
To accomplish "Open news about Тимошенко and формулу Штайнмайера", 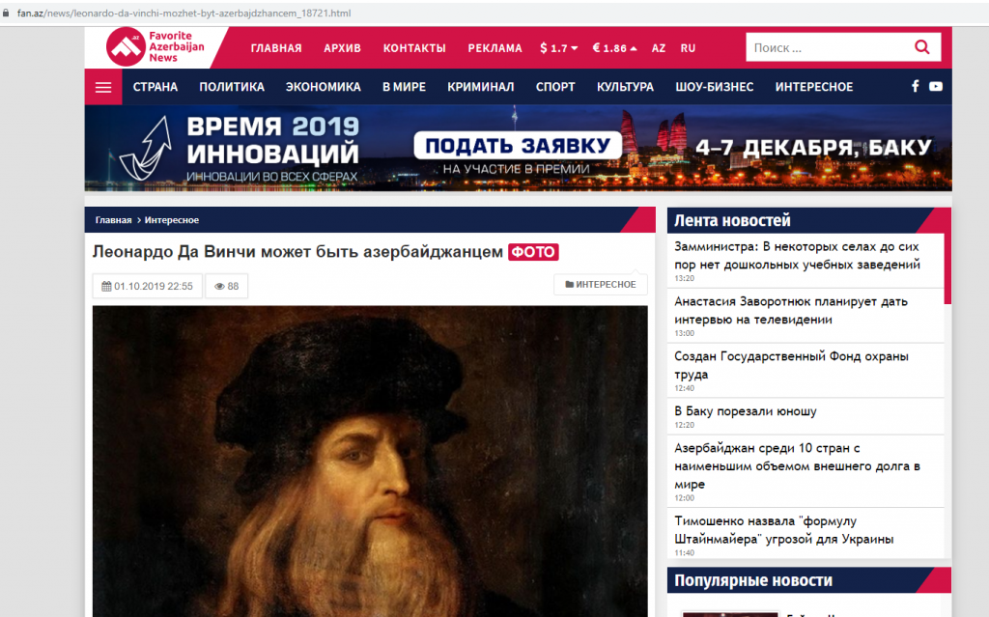I will point(784,530).
